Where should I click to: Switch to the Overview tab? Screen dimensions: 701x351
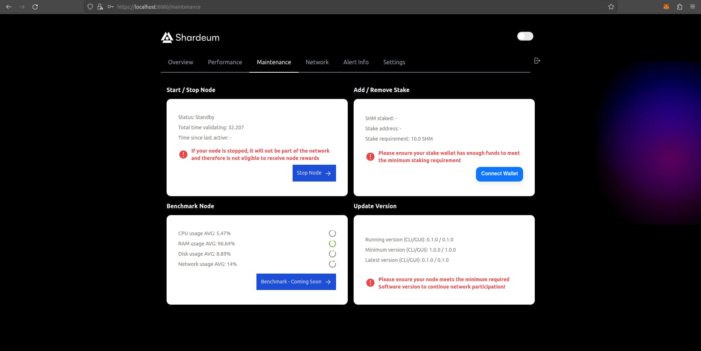click(180, 62)
